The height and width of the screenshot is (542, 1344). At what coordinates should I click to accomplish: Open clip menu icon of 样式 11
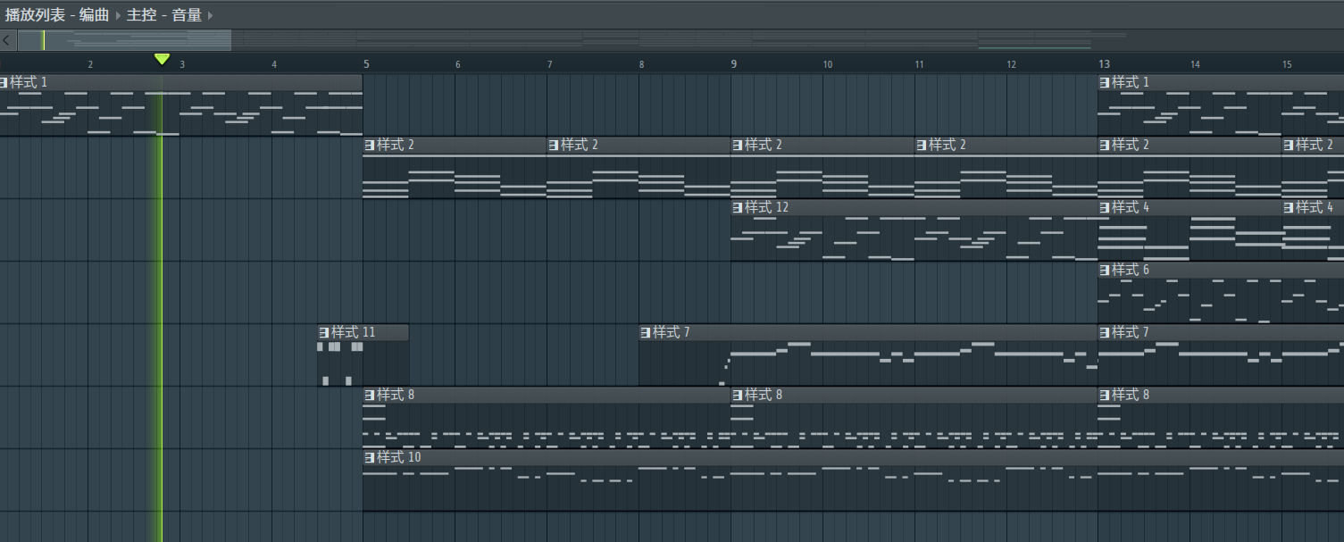pyautogui.click(x=324, y=332)
